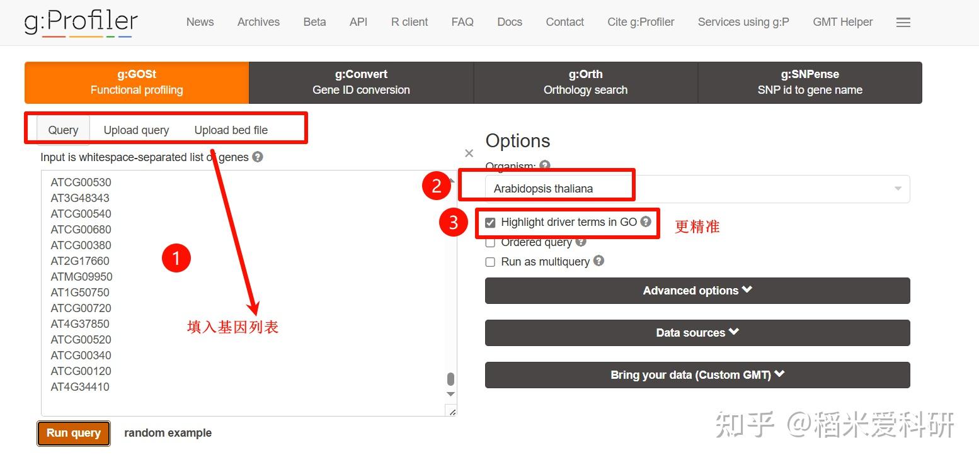Click the help icon beside Run as multiquery
979x465 pixels.
[x=598, y=261]
